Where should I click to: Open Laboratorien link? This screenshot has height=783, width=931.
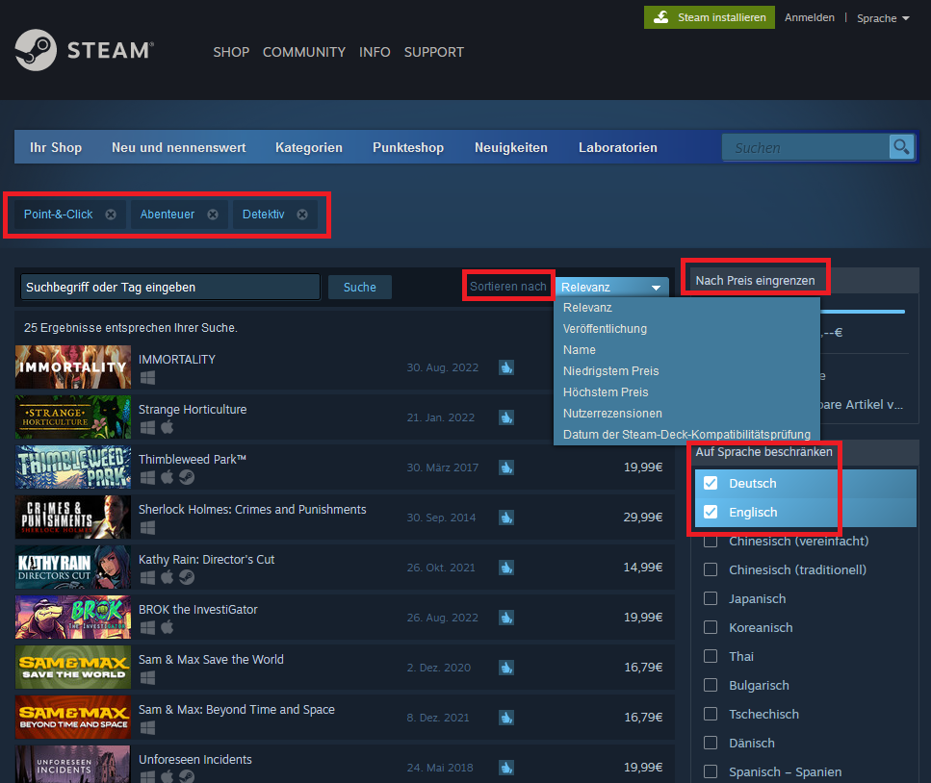tap(618, 148)
